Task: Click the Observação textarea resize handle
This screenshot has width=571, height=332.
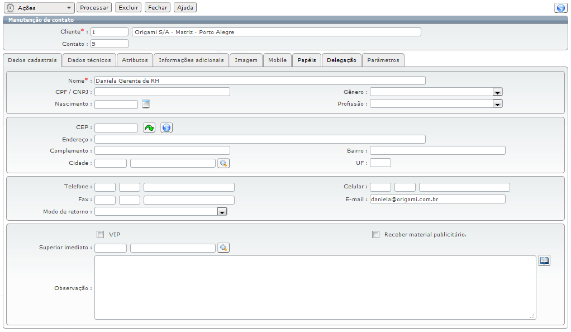Action: (534, 317)
